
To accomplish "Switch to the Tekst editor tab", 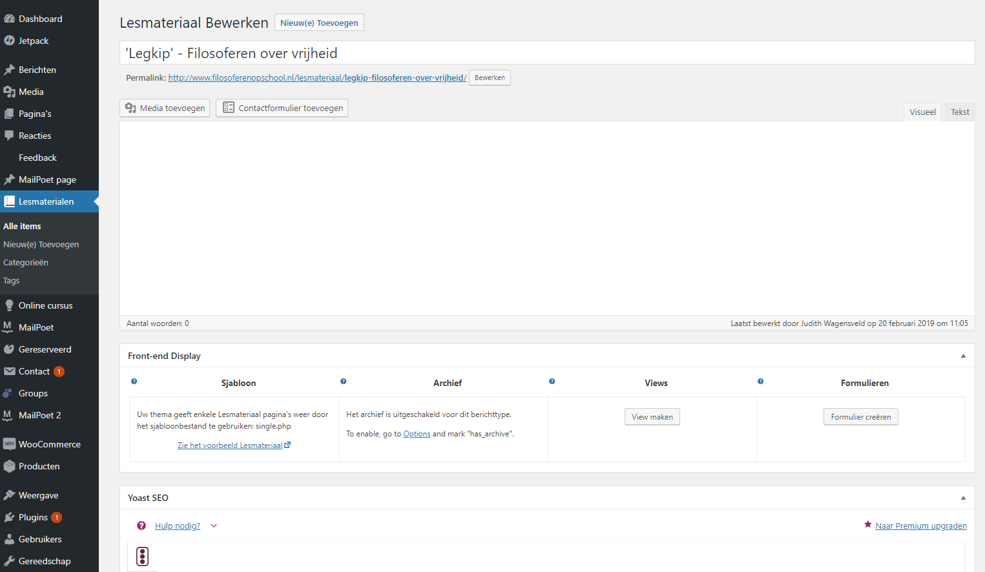I will coord(960,112).
